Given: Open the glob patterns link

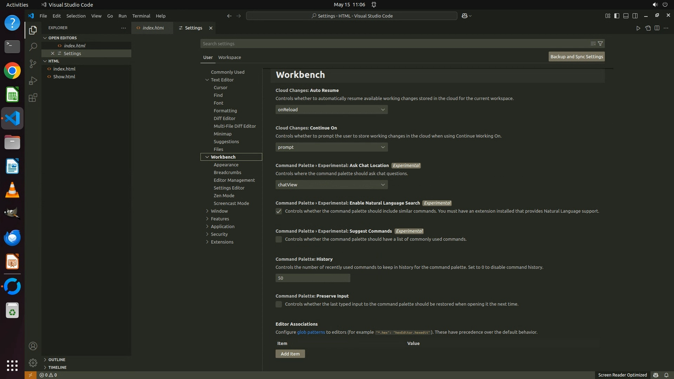Looking at the screenshot, I should click(x=311, y=332).
